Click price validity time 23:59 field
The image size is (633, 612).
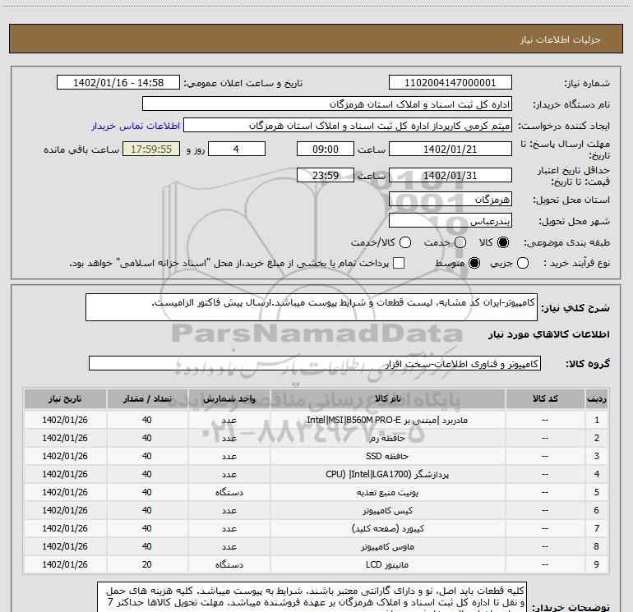coord(326,175)
